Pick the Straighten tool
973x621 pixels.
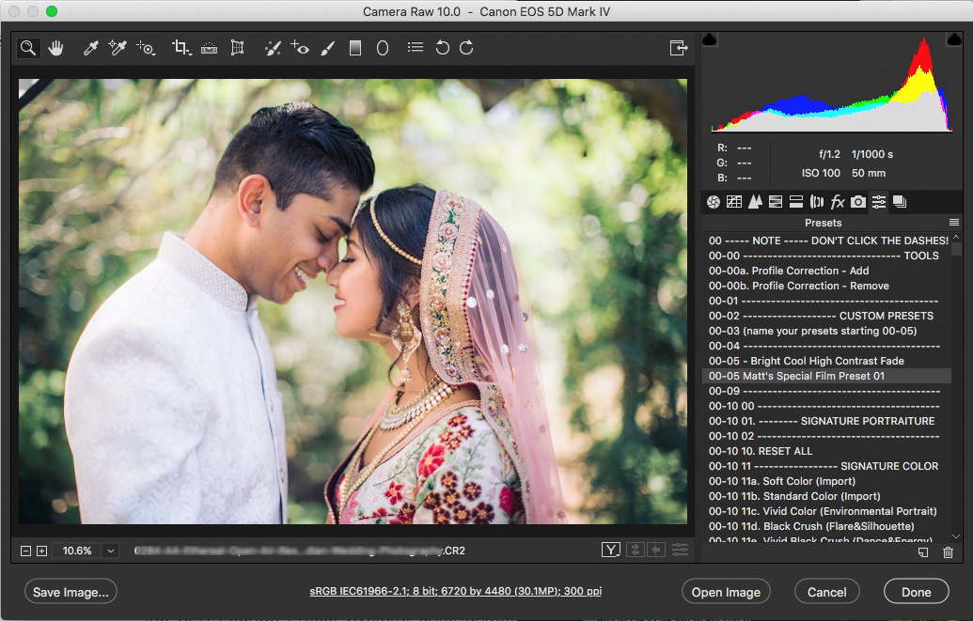[x=209, y=48]
